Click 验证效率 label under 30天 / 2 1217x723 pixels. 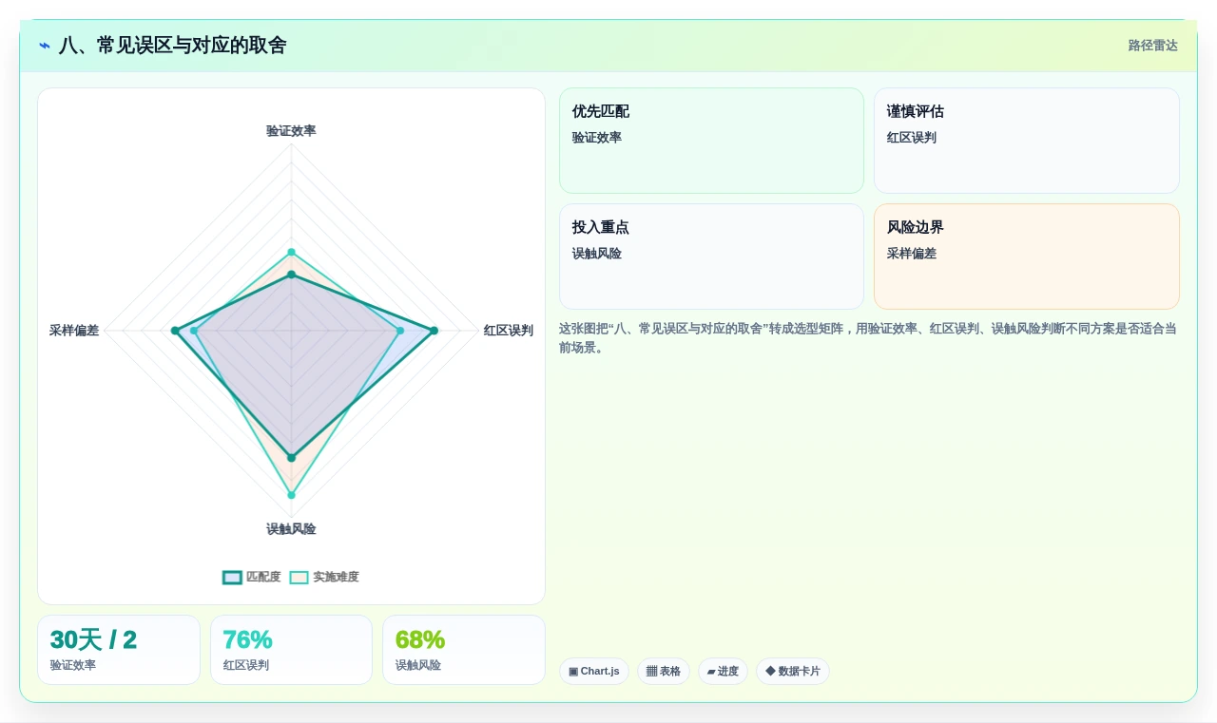(73, 665)
